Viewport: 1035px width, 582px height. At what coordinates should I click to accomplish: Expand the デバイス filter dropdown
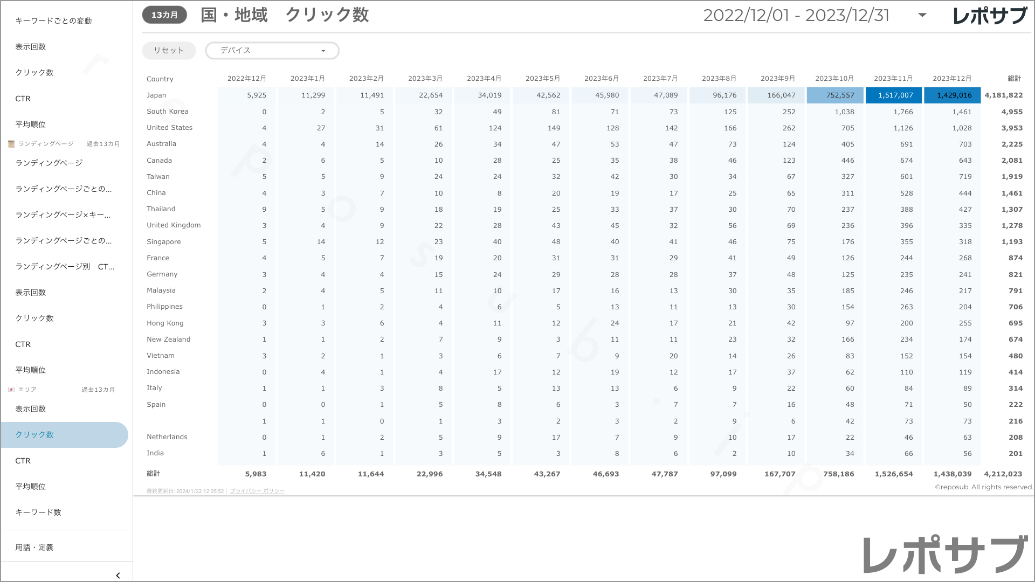point(272,51)
